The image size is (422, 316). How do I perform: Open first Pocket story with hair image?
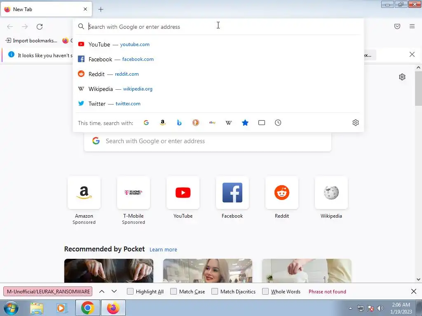point(109,271)
